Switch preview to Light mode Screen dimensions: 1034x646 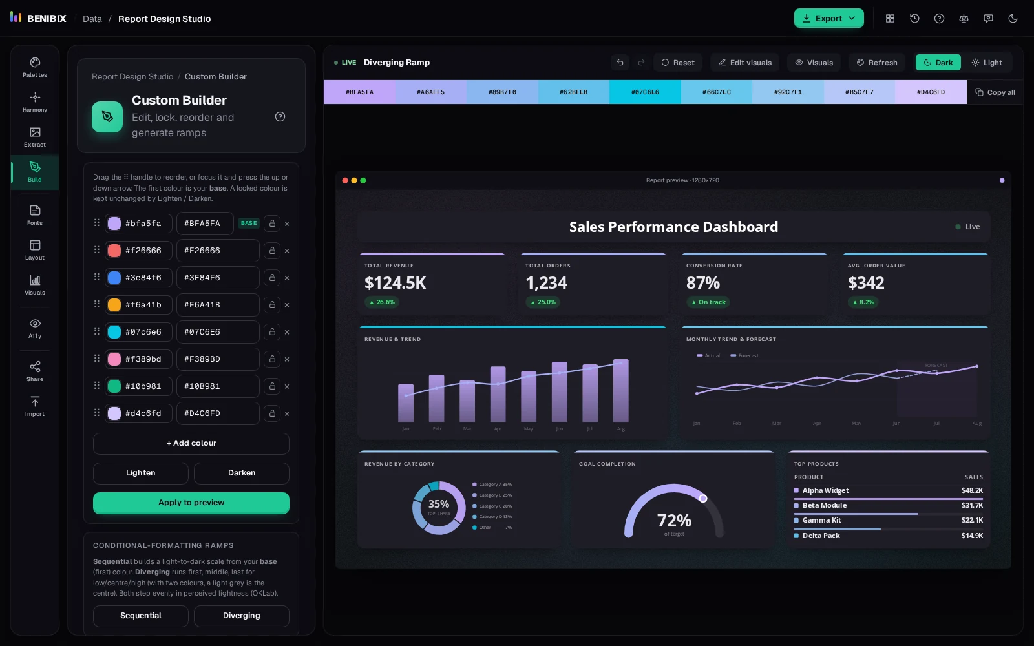(986, 63)
